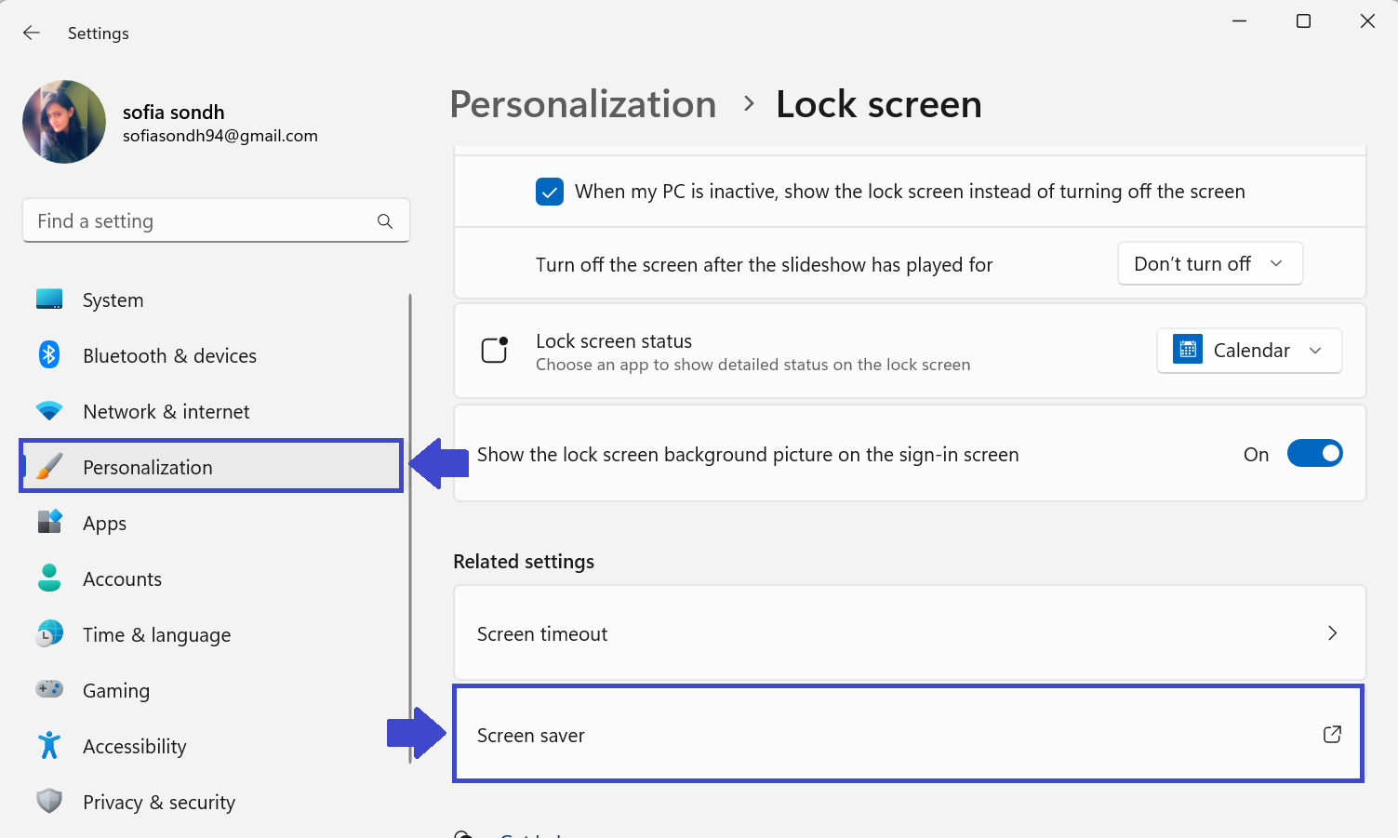This screenshot has width=1398, height=838.
Task: Select Time & language in the sidebar
Action: point(156,635)
